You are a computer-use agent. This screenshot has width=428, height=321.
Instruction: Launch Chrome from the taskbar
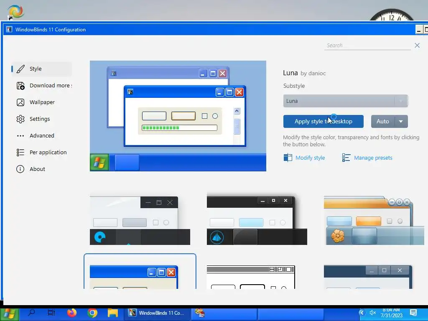click(x=92, y=313)
